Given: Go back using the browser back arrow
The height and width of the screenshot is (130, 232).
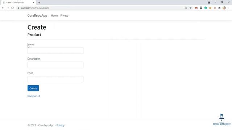Looking at the screenshot, I should [x=3, y=8].
